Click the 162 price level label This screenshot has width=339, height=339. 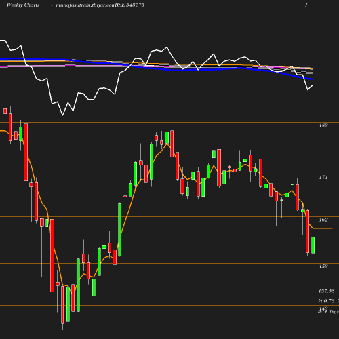pyautogui.click(x=323, y=220)
